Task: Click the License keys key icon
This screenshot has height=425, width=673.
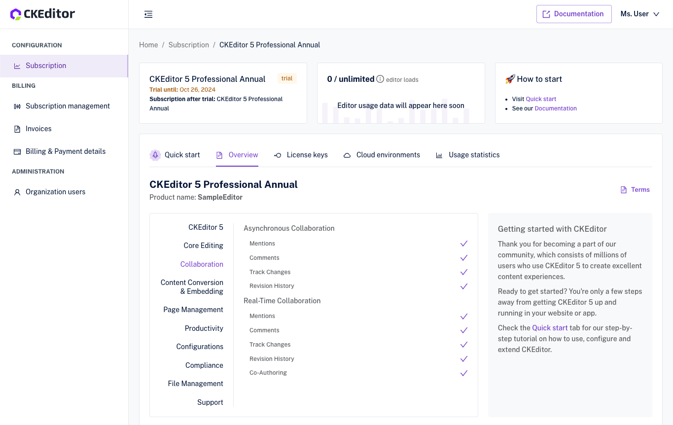Action: coord(278,155)
